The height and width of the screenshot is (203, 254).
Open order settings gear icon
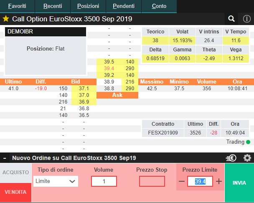247,158
